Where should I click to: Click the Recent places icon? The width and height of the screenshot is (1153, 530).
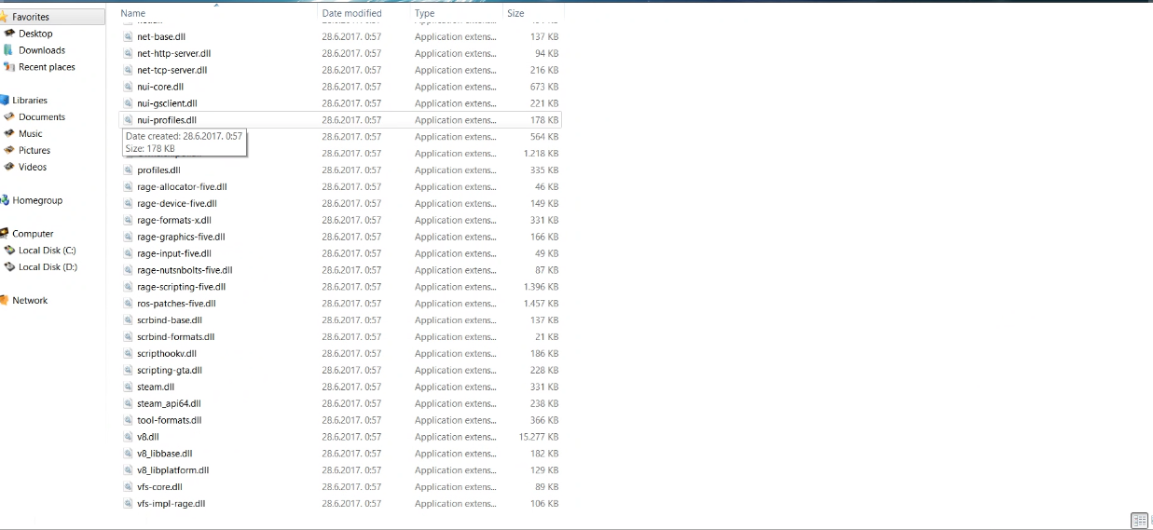(9, 67)
